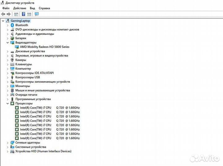The width and height of the screenshot is (223, 166).
Task: Click the Back arrow in toolbar
Action: [3, 14]
